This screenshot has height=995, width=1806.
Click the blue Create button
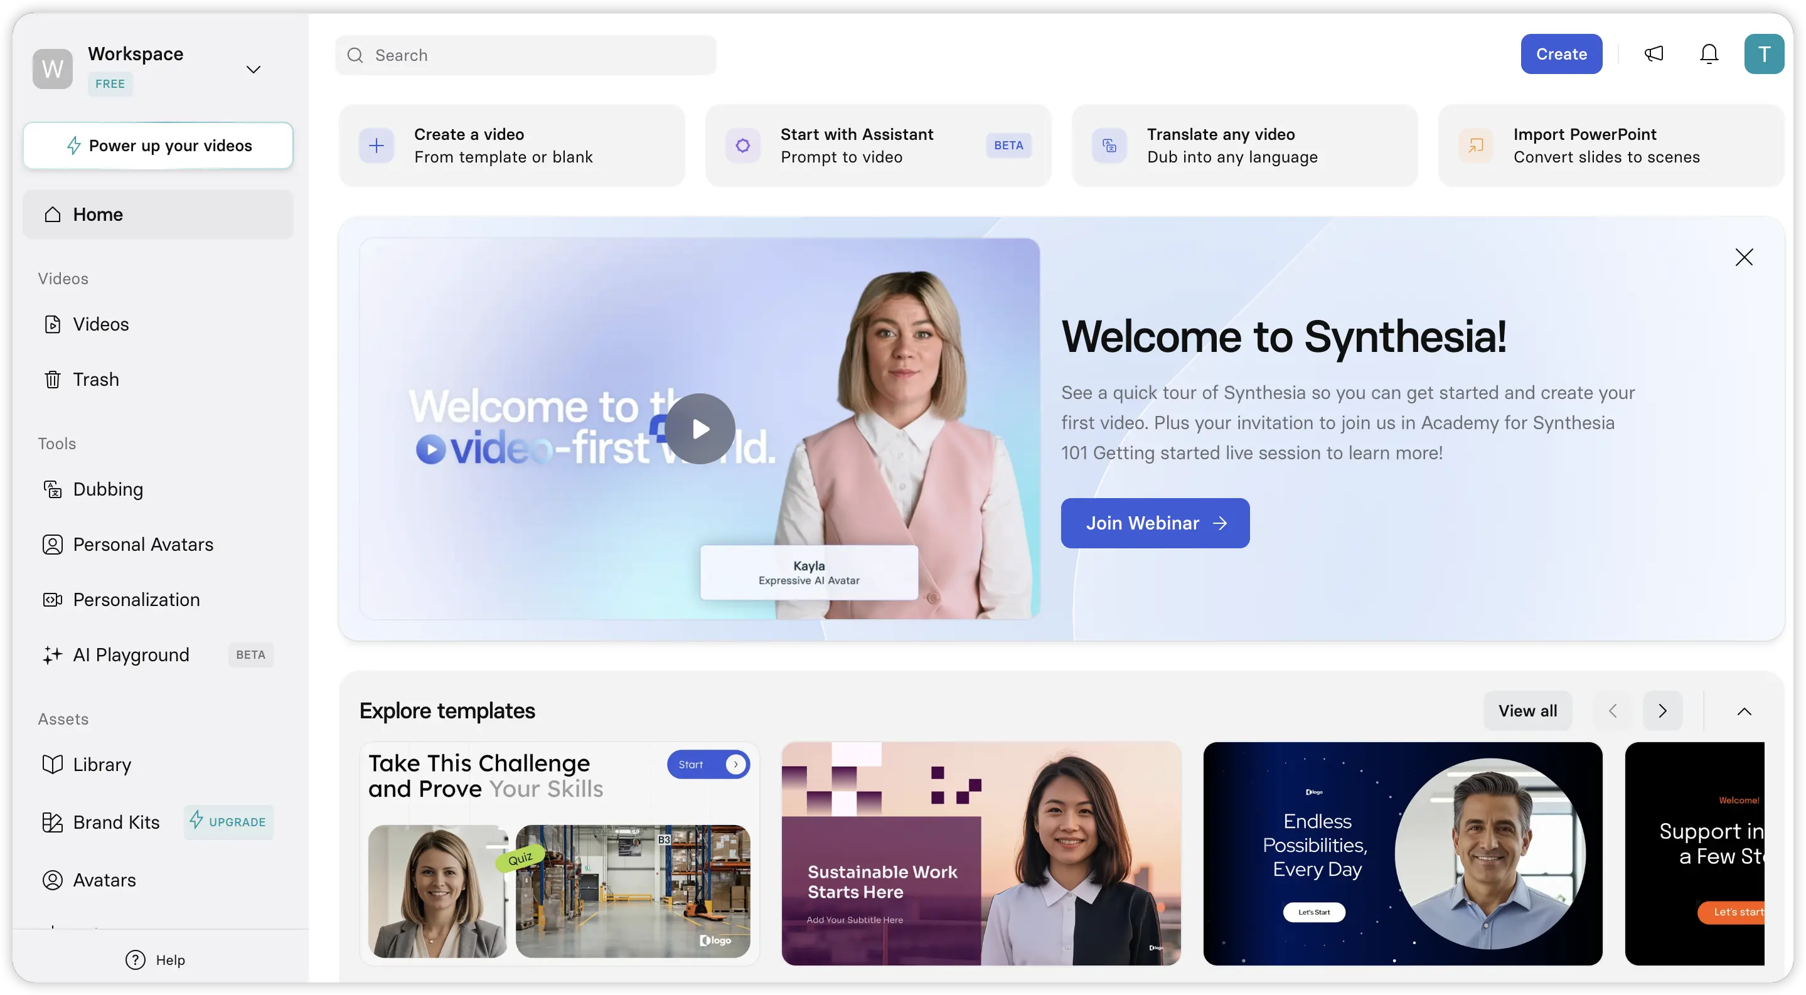[x=1561, y=54]
